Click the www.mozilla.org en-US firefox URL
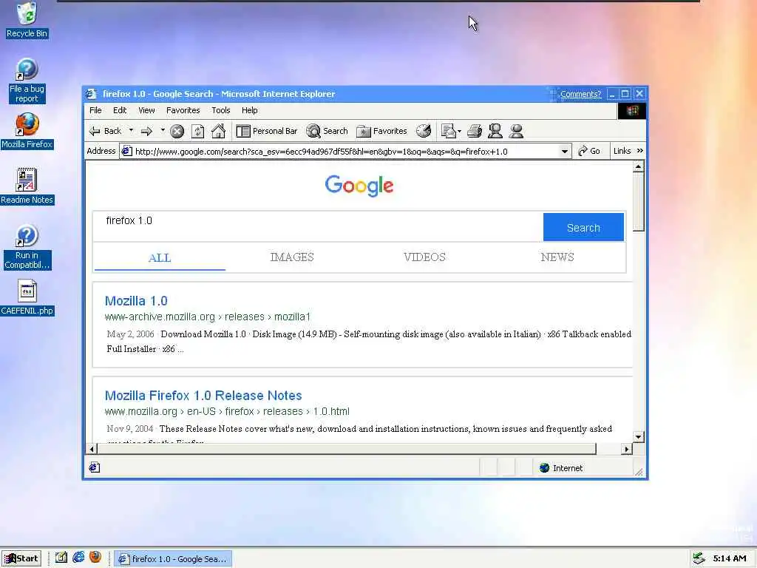This screenshot has height=568, width=757. [227, 411]
